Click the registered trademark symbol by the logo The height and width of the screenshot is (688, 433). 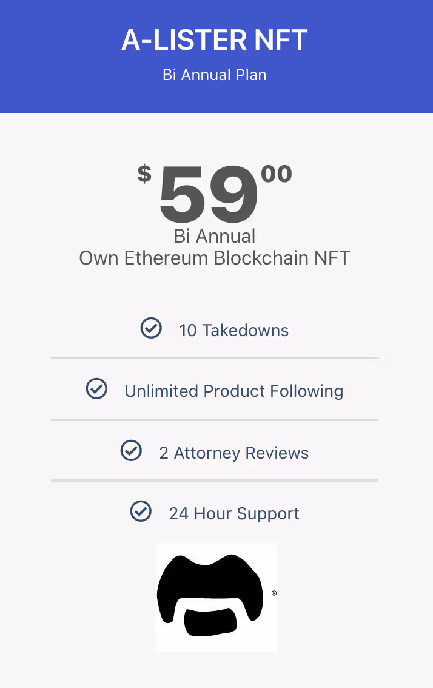[x=274, y=593]
